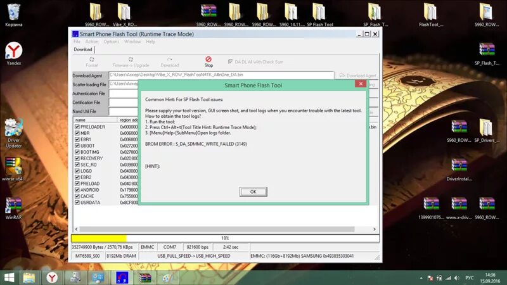Click the volume icon in system tray
The image size is (507, 285).
(457, 278)
